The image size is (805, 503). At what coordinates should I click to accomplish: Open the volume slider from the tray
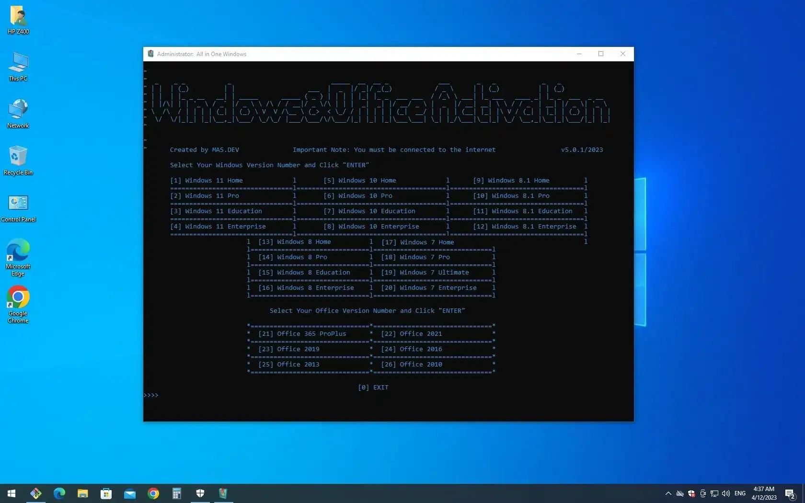tap(725, 493)
